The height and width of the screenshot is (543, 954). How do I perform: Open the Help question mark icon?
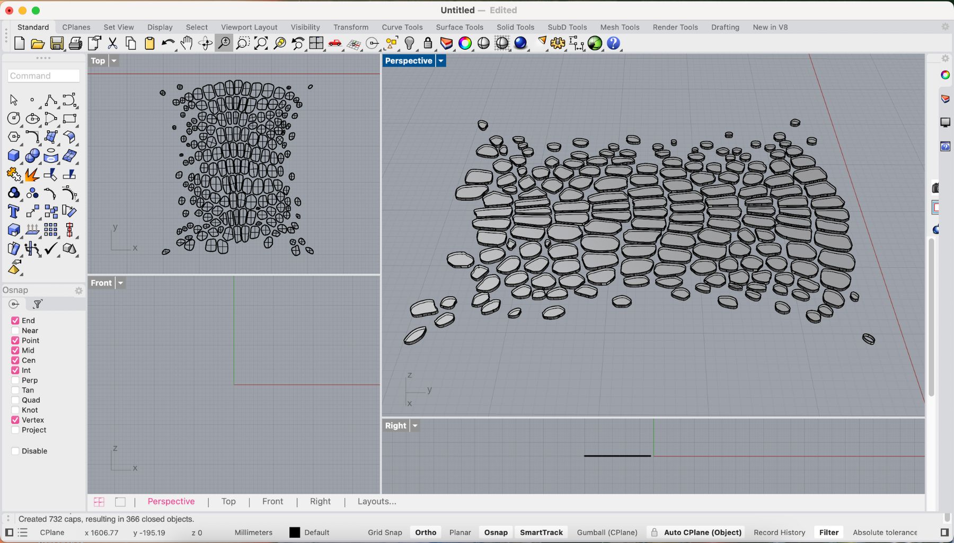click(613, 43)
